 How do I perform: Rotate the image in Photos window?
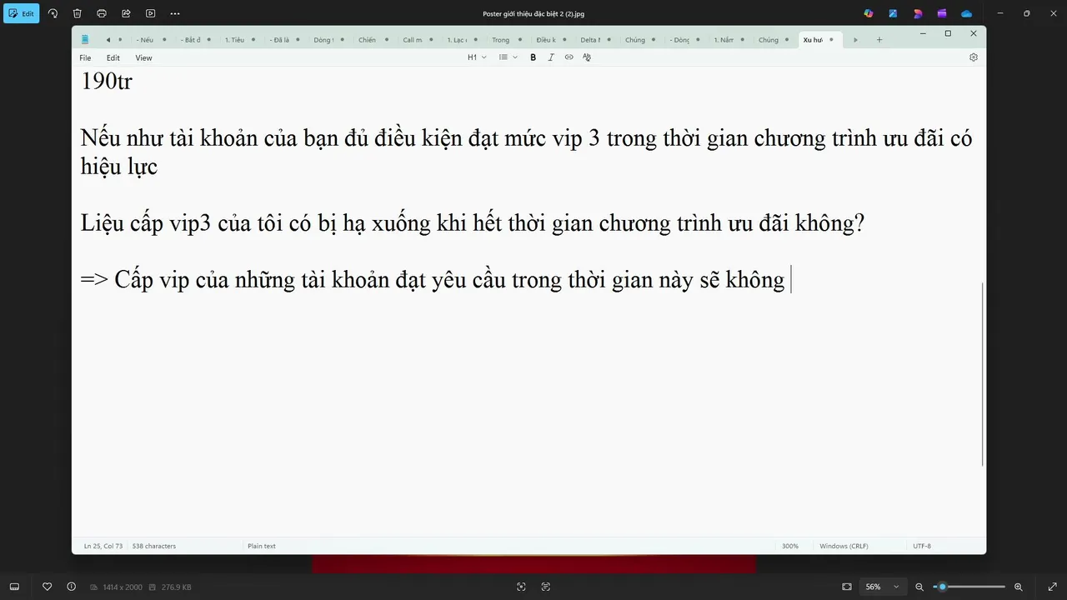53,13
